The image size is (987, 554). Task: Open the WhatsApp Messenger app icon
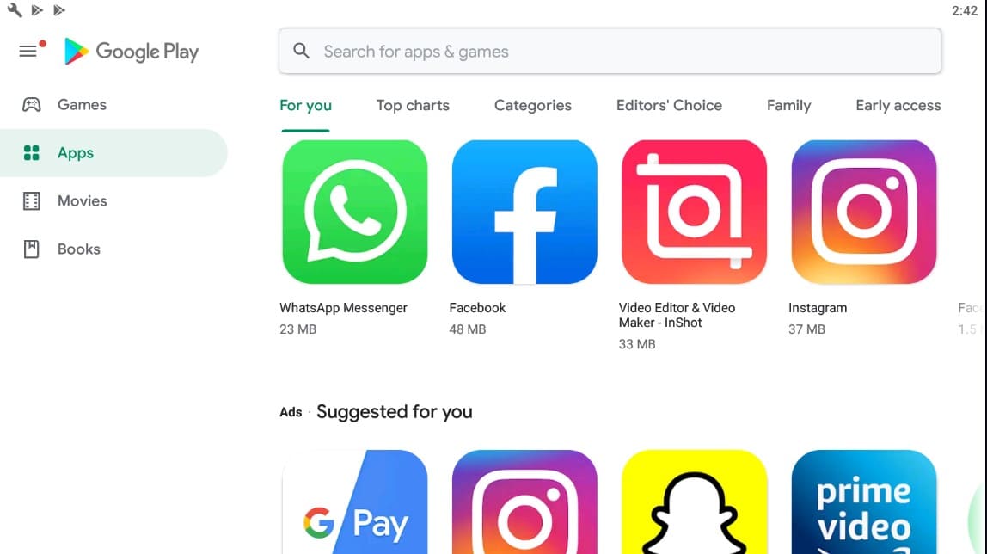coord(355,212)
